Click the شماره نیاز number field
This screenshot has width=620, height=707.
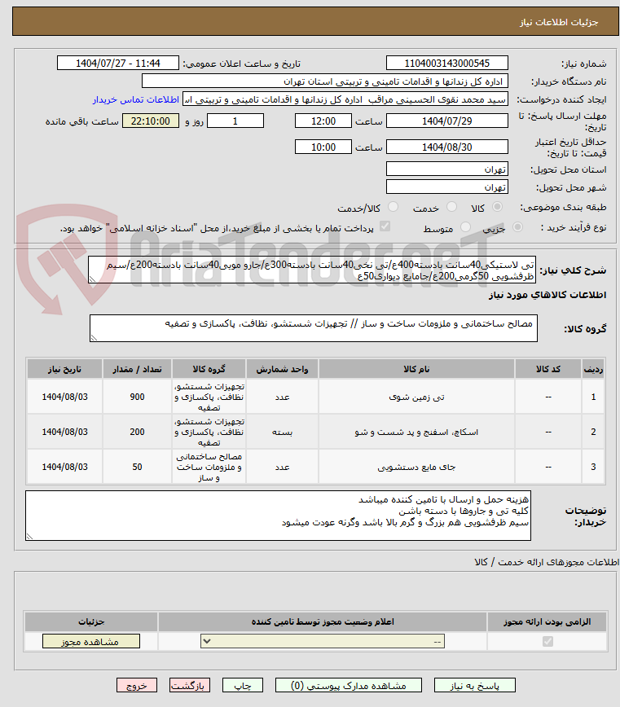tap(446, 64)
